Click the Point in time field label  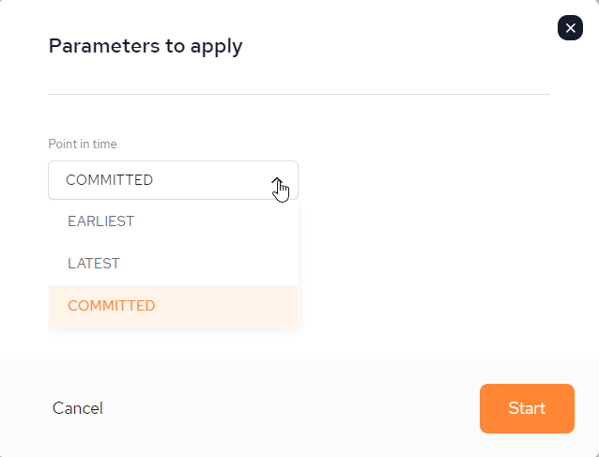[x=83, y=144]
